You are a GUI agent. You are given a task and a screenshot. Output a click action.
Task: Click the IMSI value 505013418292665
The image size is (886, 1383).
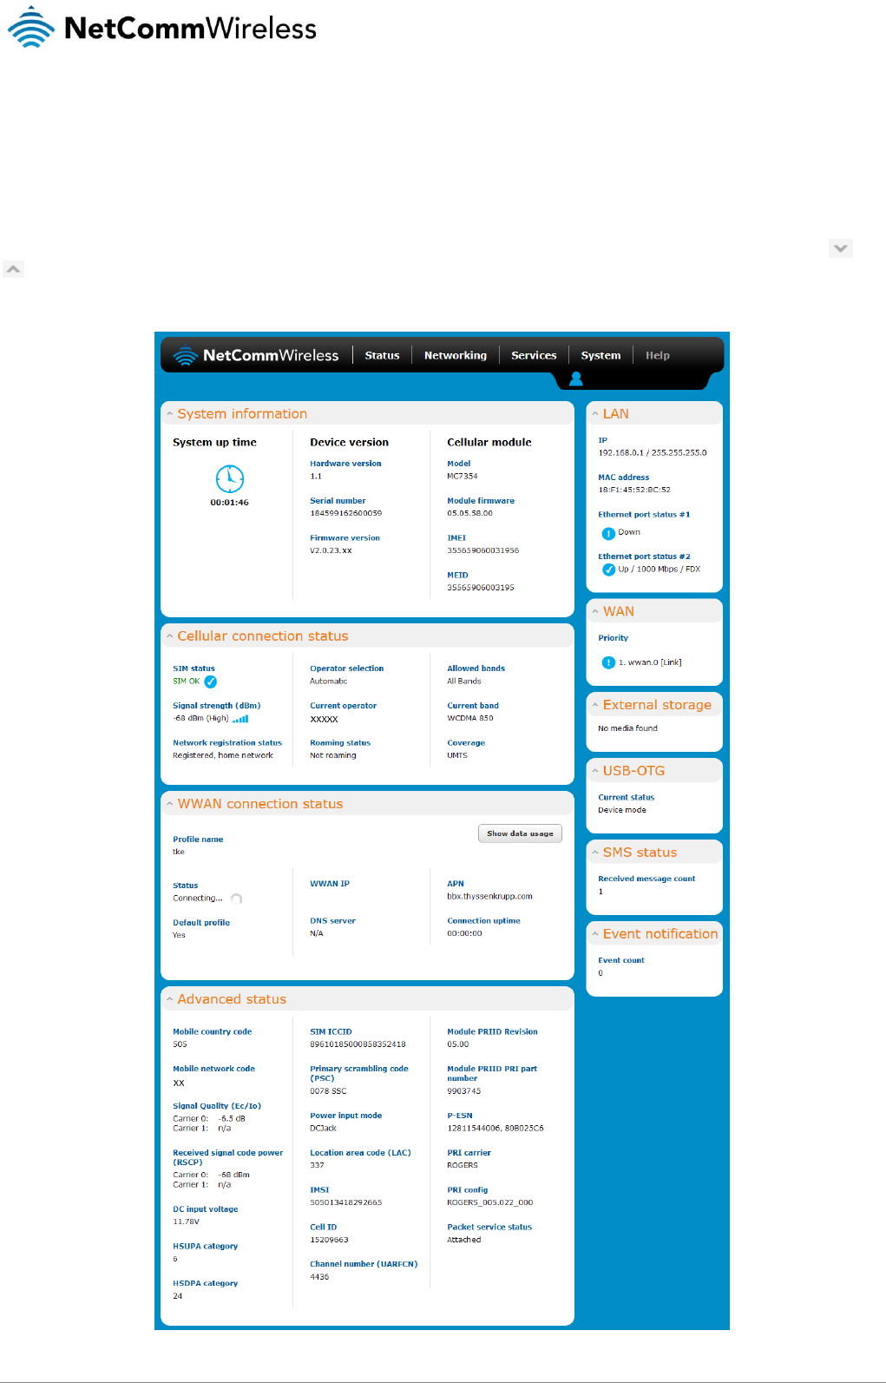pyautogui.click(x=345, y=1202)
